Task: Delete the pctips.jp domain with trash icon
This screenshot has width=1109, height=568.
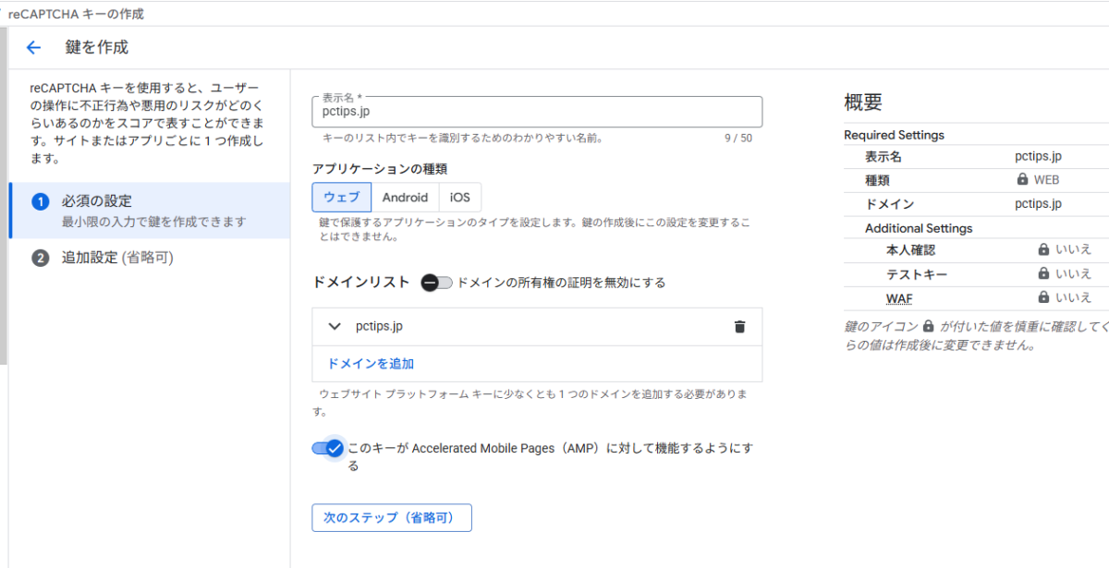Action: tap(739, 326)
